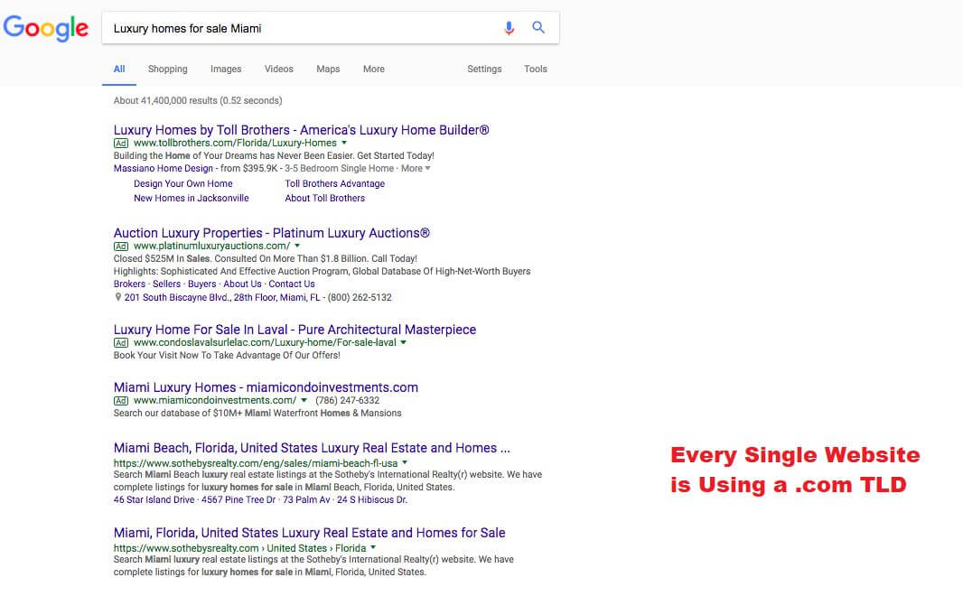Open Luxury Home For Sale In Laval result

point(295,330)
